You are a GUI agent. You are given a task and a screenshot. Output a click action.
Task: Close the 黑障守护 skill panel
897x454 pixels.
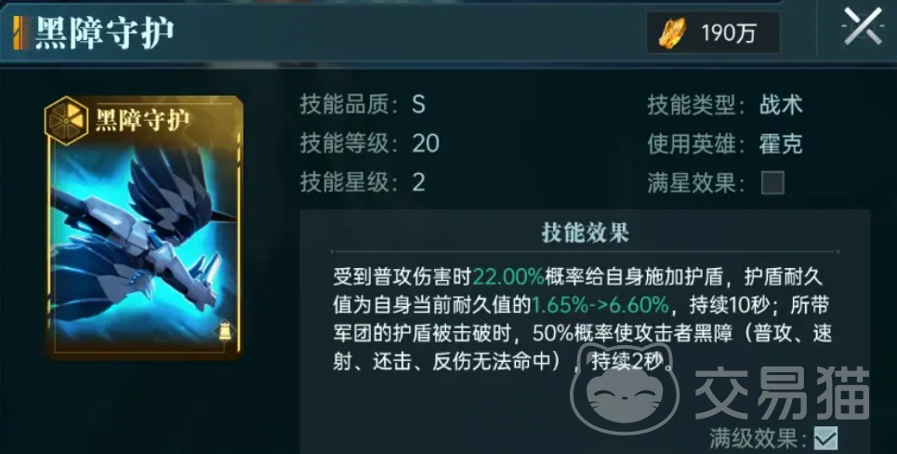tap(864, 26)
